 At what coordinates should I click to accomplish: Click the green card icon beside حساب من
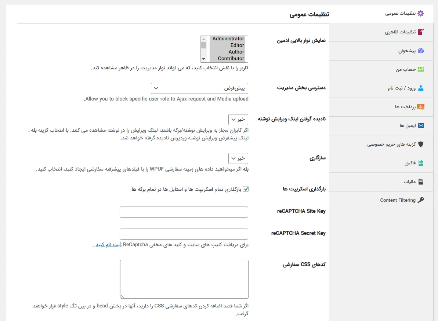tap(421, 69)
